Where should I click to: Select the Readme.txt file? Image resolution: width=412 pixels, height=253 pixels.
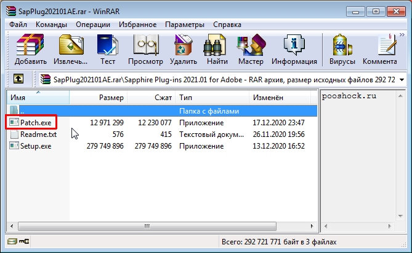pos(38,134)
